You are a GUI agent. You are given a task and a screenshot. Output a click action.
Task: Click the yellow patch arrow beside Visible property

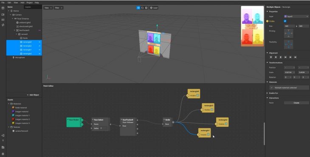267,21
